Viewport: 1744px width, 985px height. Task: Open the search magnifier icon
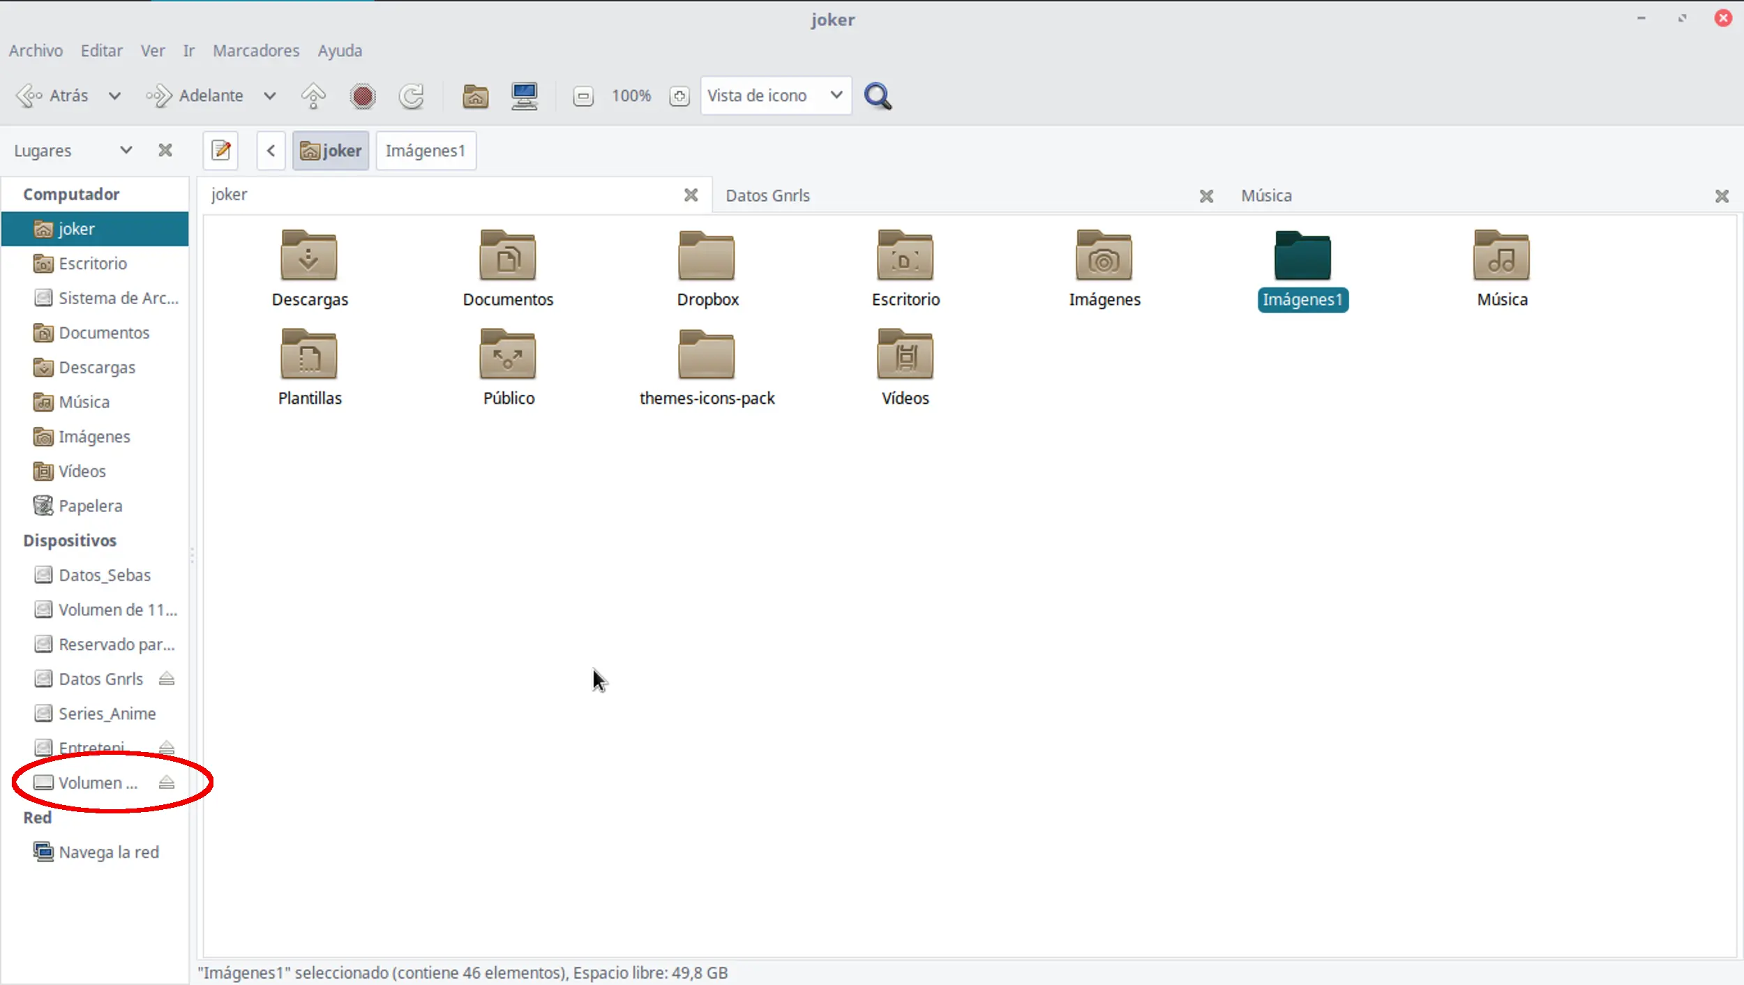tap(878, 96)
